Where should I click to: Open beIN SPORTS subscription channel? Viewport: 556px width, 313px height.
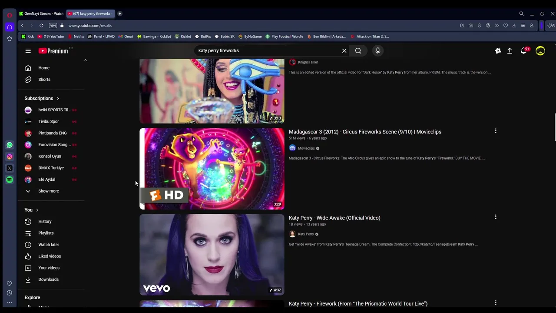[52, 110]
